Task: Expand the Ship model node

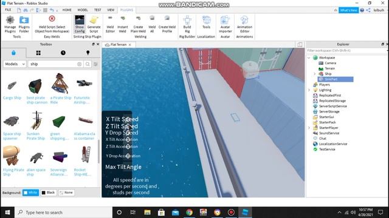Action: pyautogui.click(x=315, y=74)
